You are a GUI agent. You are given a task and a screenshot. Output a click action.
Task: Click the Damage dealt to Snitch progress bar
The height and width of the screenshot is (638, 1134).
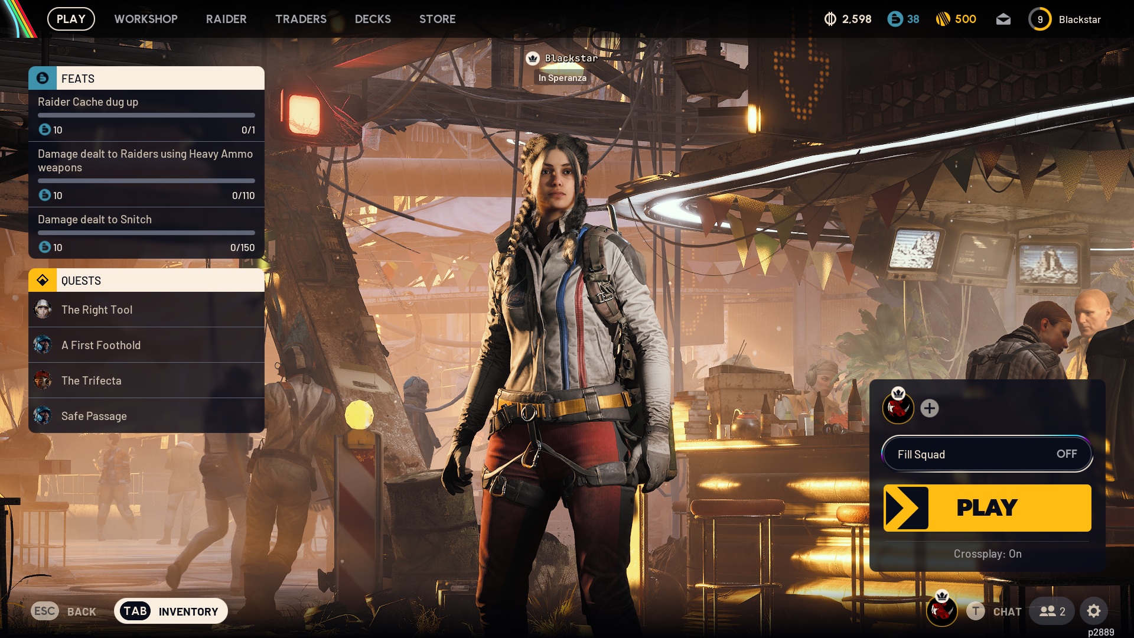coord(146,233)
